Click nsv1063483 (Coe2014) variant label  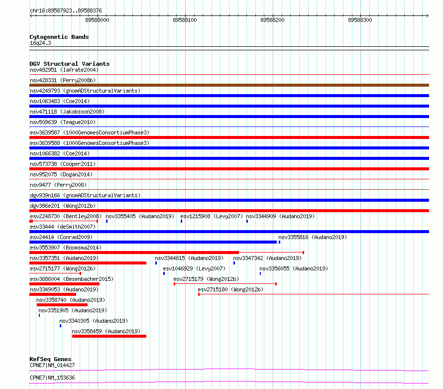(x=60, y=101)
